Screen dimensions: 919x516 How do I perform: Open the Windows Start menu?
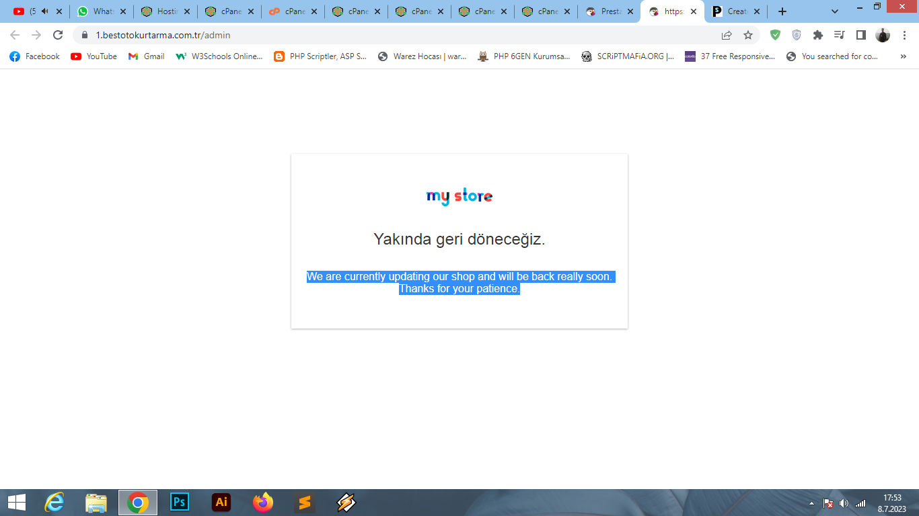[x=16, y=502]
